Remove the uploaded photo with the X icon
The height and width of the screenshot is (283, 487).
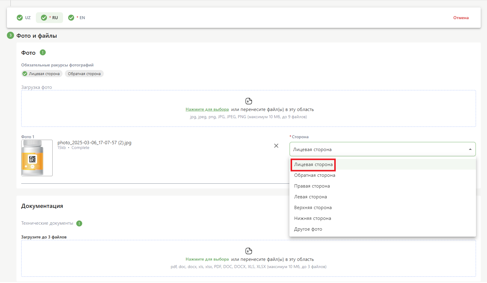276,146
